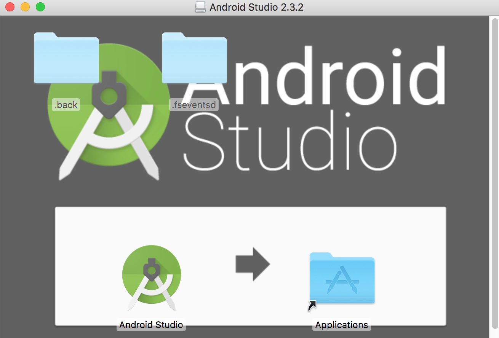Image resolution: width=499 pixels, height=338 pixels.
Task: Select the .back folder icon
Action: [x=66, y=58]
